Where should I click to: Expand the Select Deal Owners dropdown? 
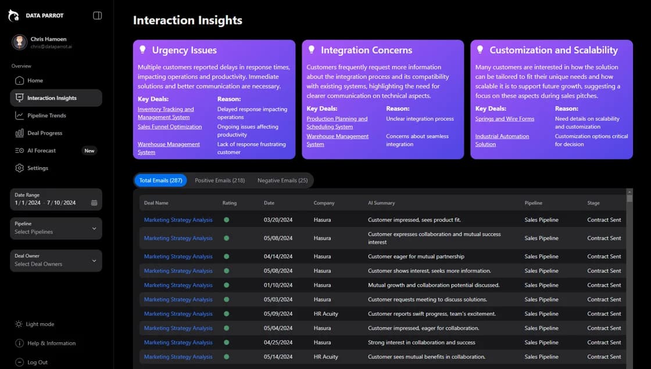pos(56,261)
